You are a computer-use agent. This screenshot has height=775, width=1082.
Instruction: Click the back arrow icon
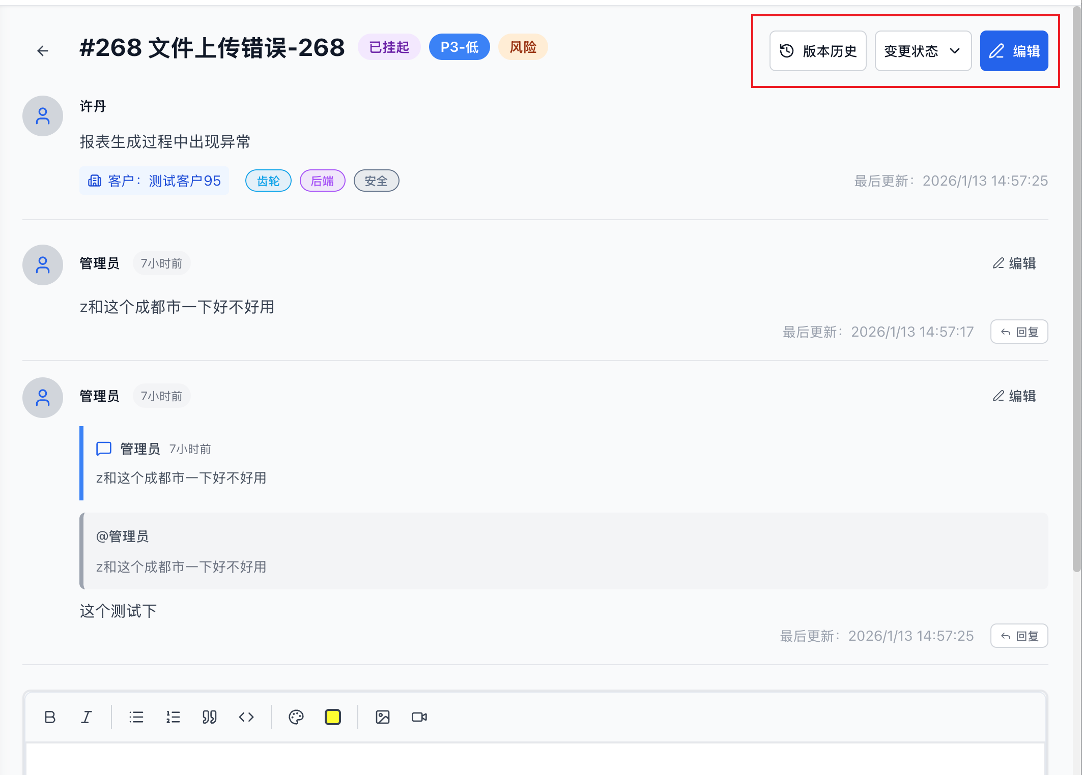[x=43, y=50]
